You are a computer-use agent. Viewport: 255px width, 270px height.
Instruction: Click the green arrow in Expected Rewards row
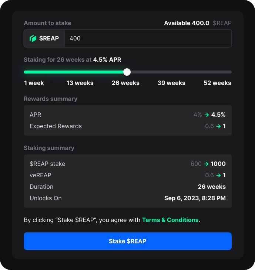click(x=218, y=126)
